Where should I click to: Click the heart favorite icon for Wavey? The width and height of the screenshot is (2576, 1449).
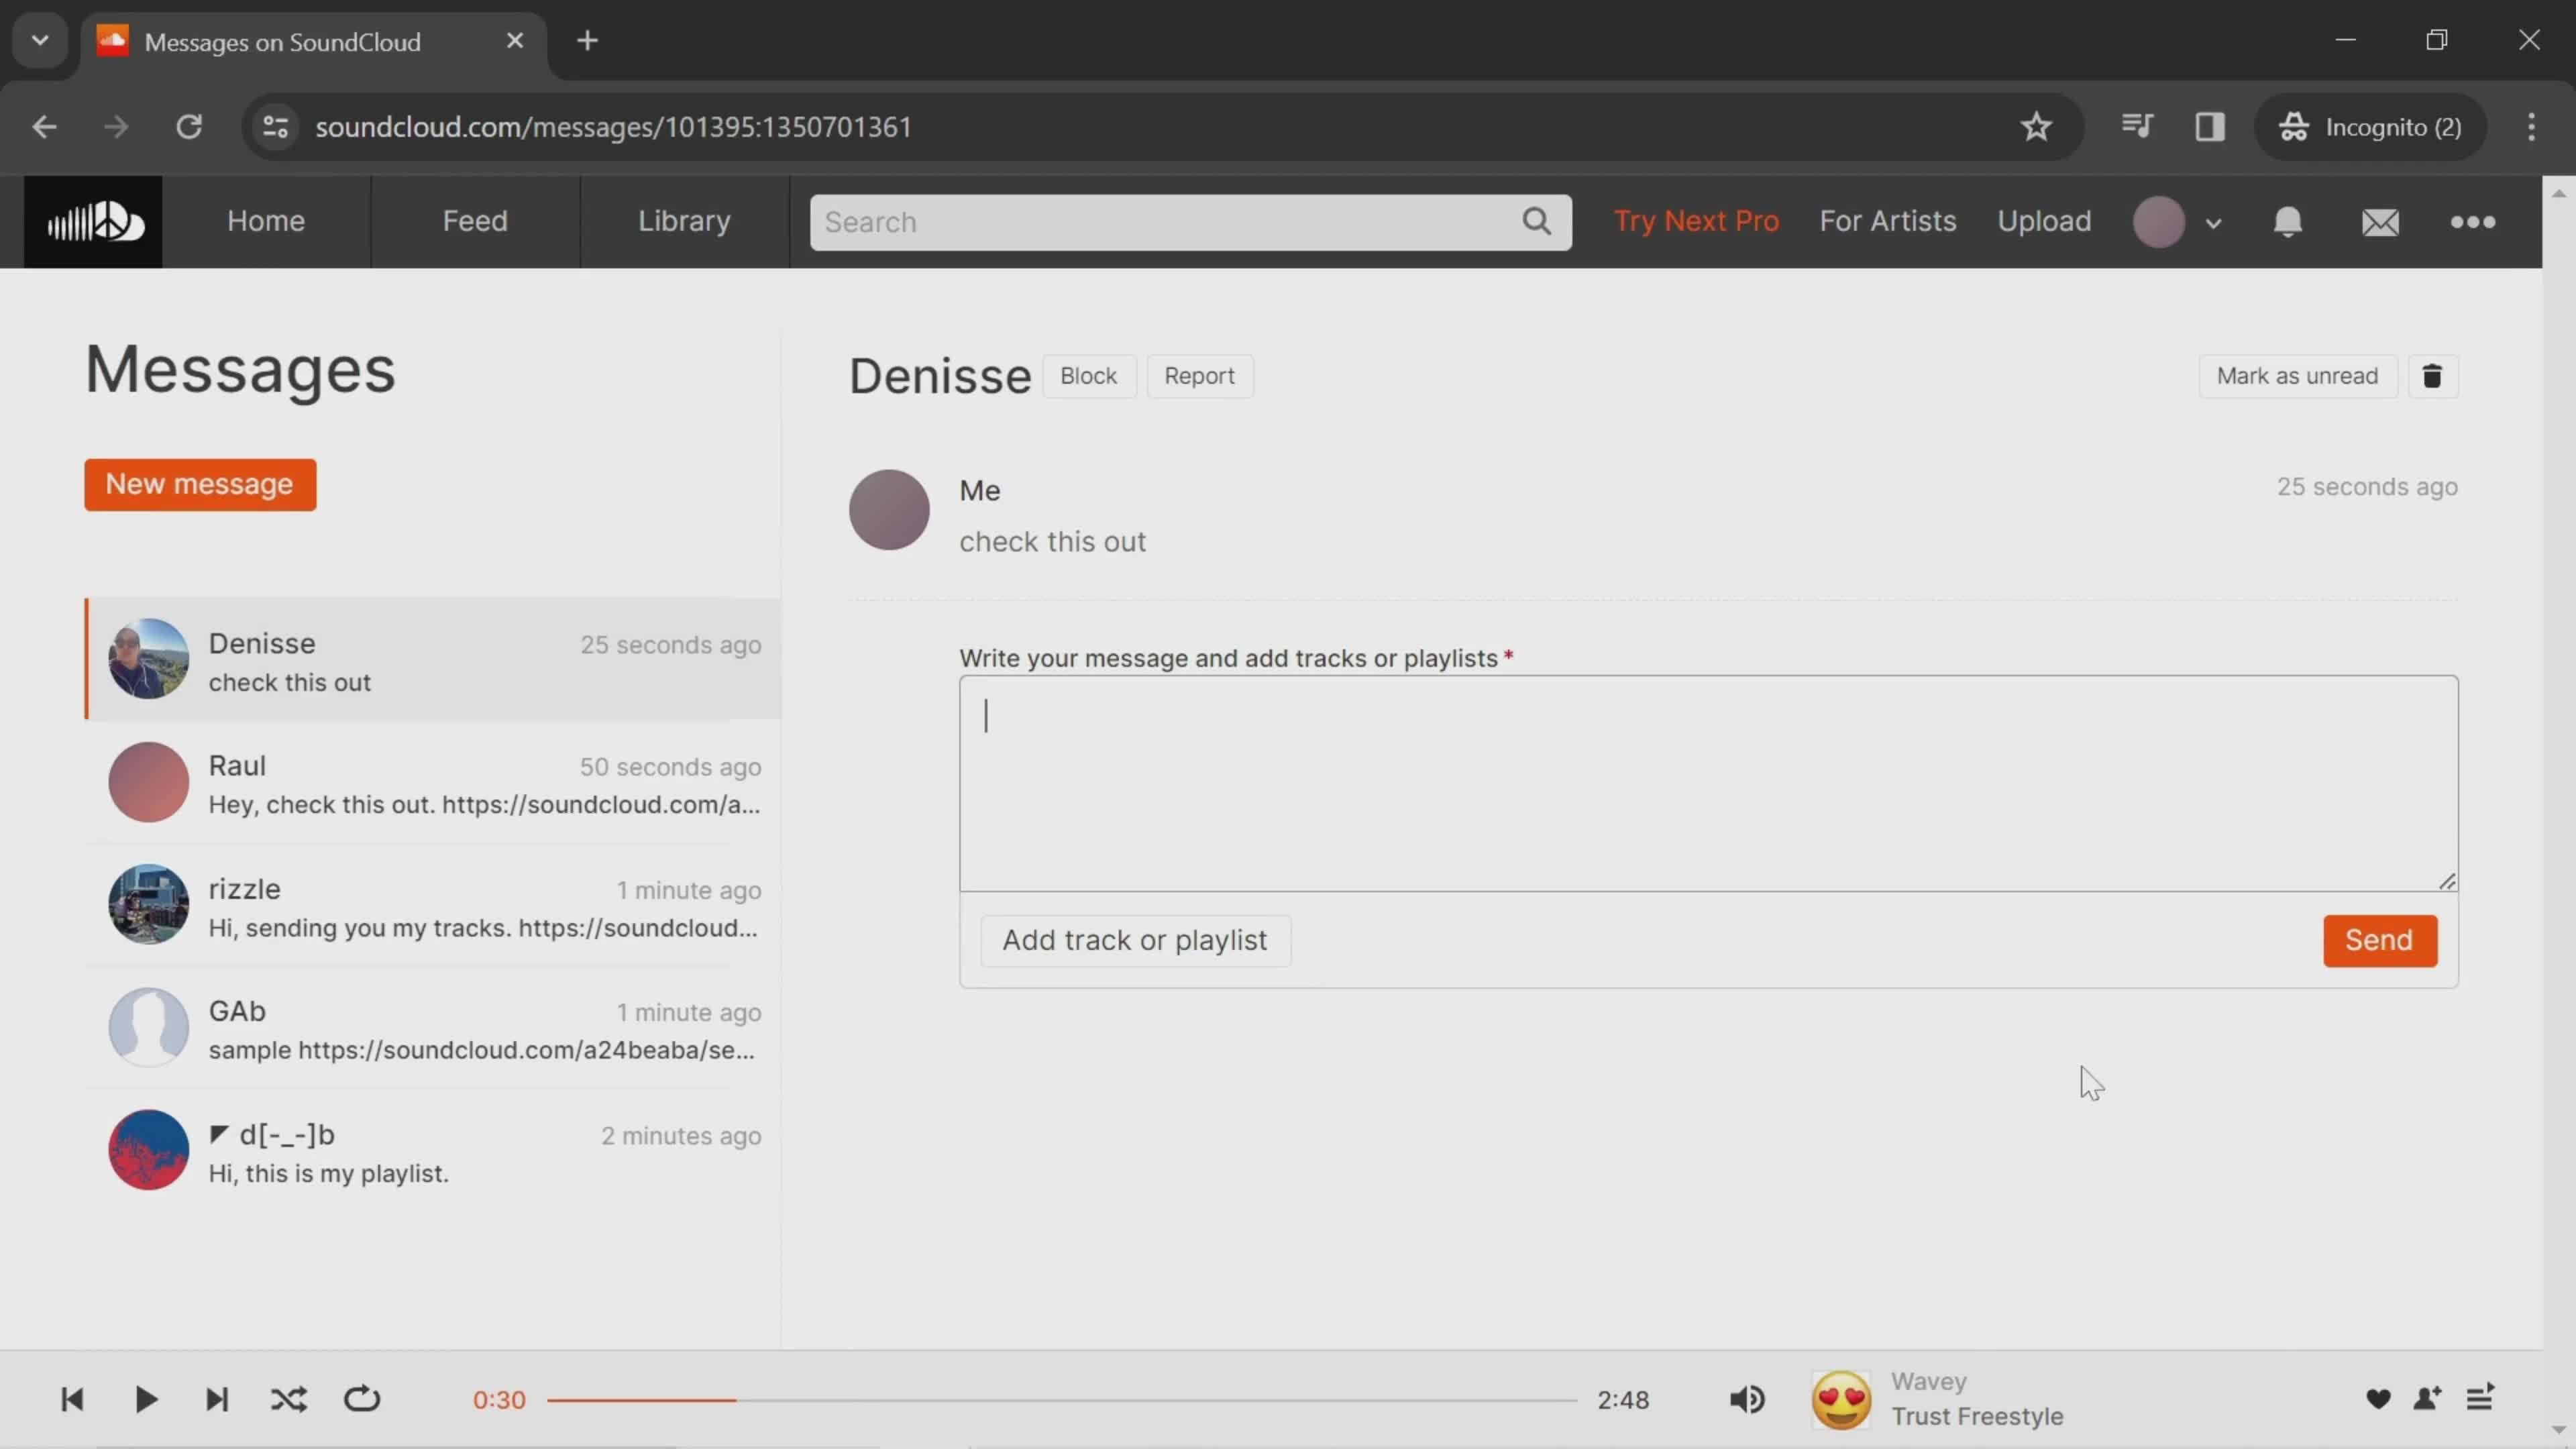point(2378,1398)
